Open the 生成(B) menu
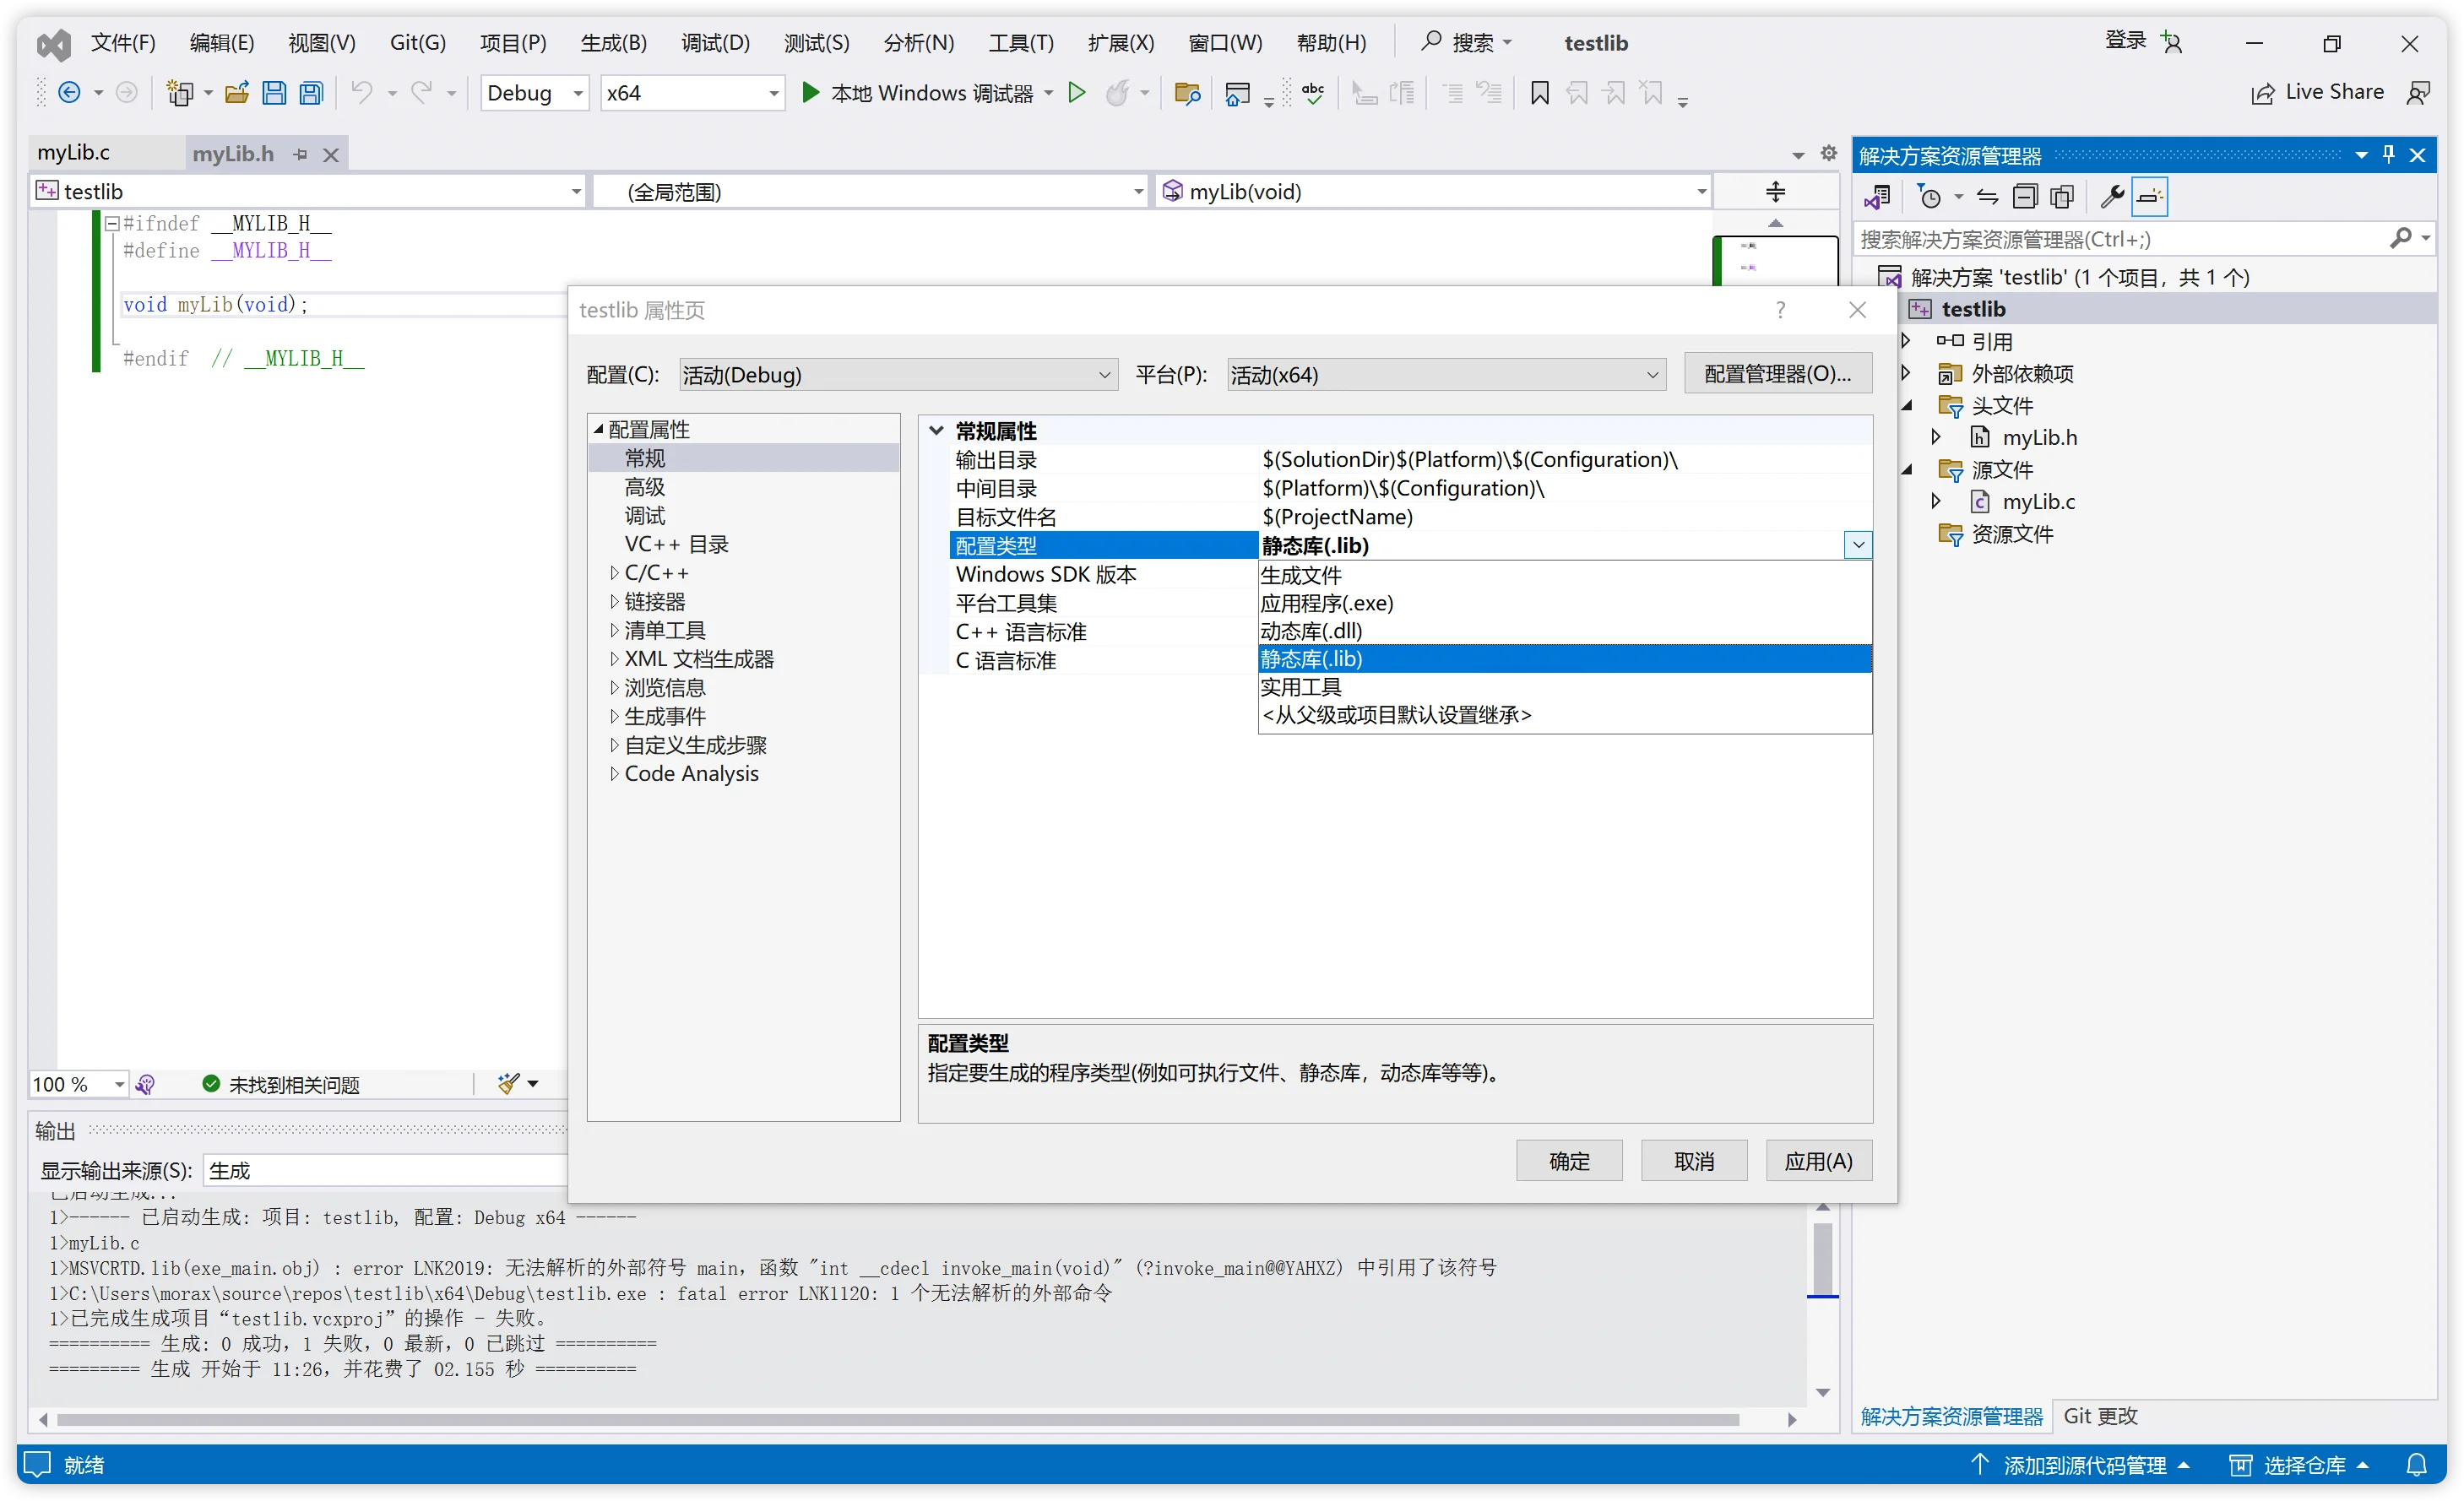This screenshot has width=2464, height=1501. (613, 43)
